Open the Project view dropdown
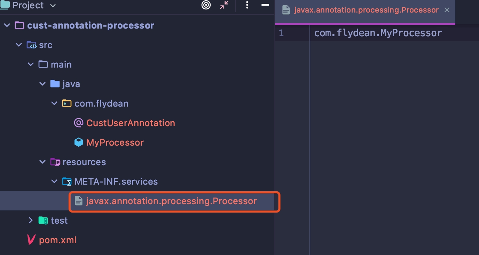This screenshot has width=479, height=255. pos(53,6)
